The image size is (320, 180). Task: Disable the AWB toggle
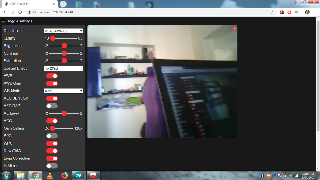[x=52, y=76]
